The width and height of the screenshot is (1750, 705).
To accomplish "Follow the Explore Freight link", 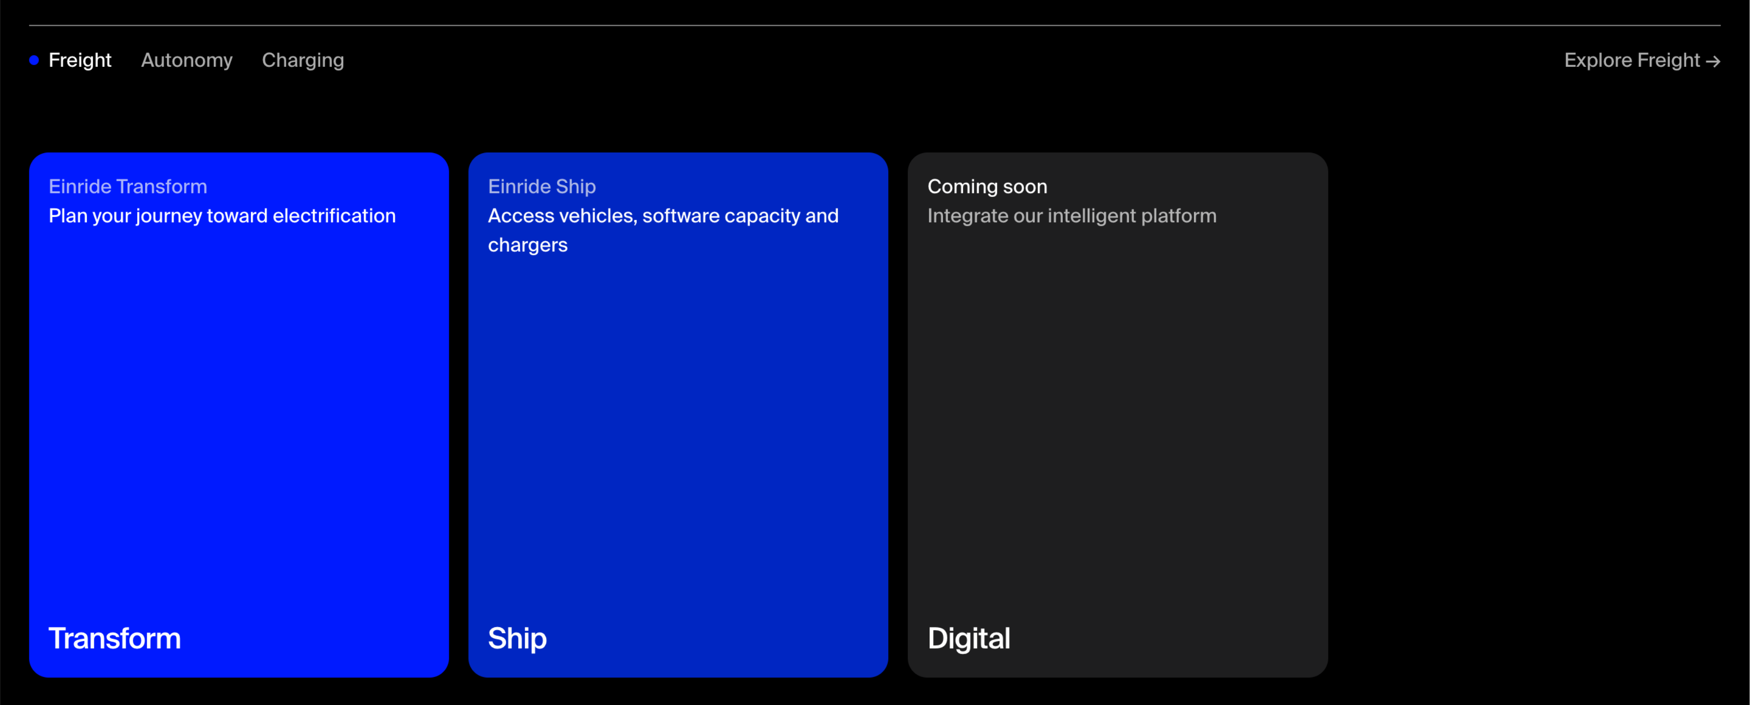I will pos(1642,60).
